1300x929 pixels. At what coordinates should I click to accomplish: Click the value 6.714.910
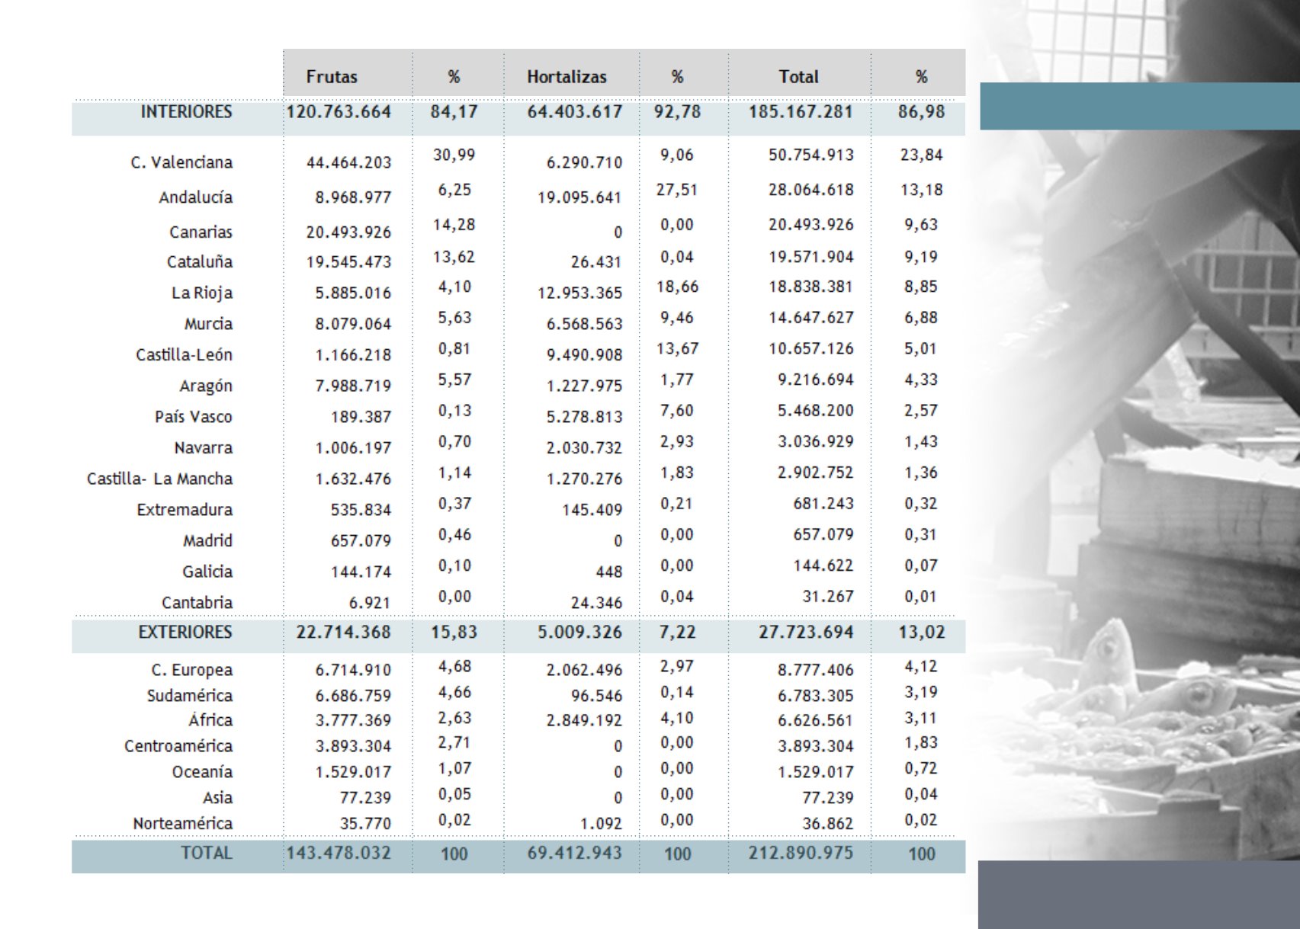(353, 670)
